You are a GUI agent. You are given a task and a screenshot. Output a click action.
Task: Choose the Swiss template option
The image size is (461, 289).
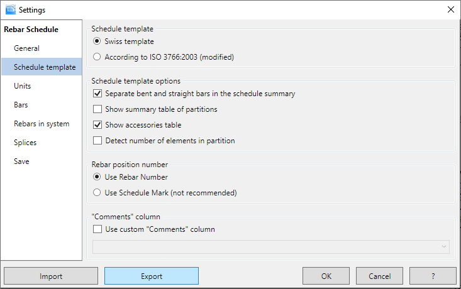tap(97, 41)
